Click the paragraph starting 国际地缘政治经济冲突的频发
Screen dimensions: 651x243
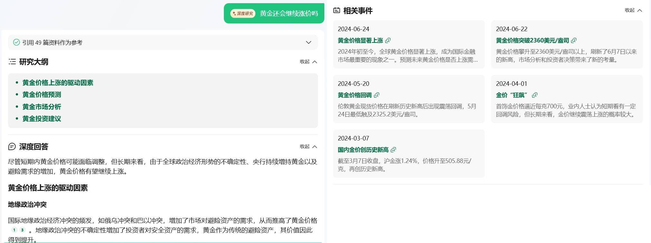(x=163, y=230)
